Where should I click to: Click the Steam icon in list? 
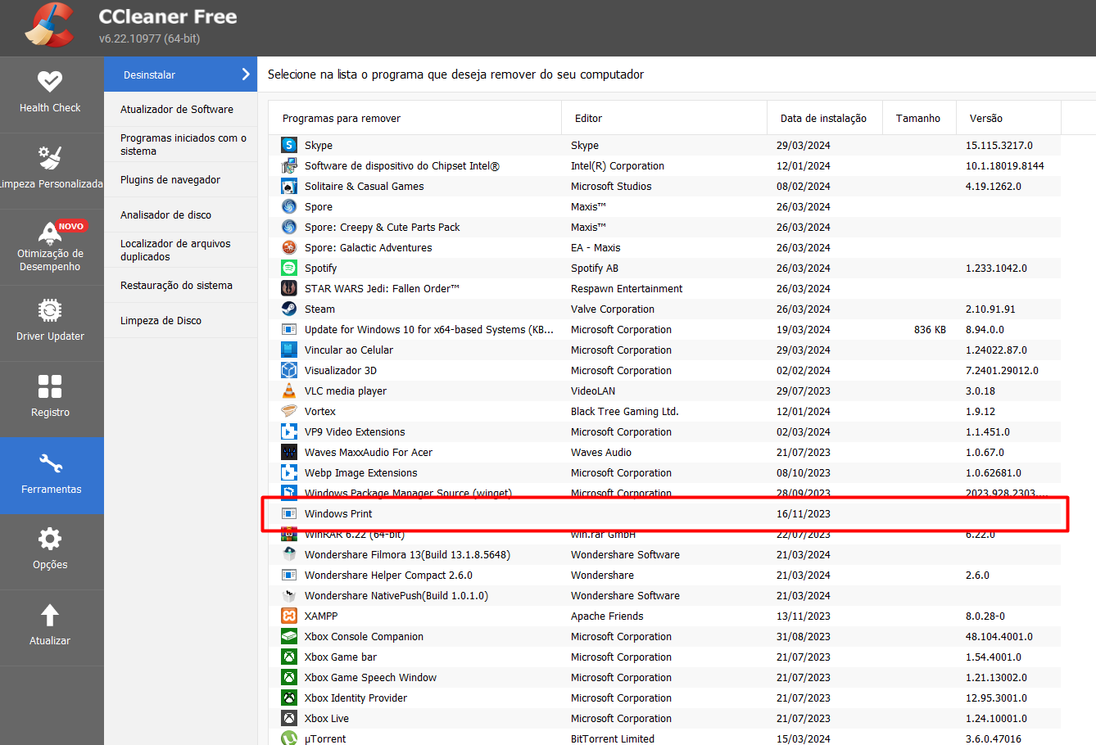click(289, 309)
